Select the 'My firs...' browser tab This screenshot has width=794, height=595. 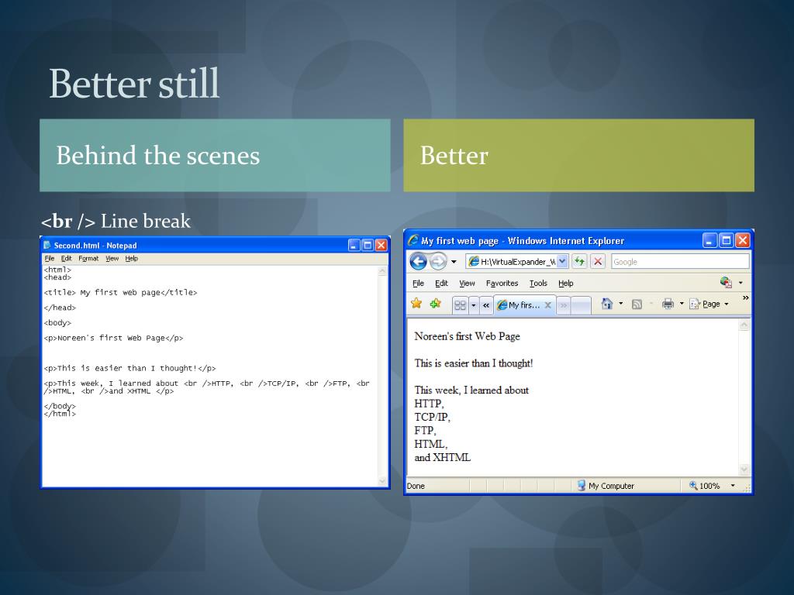pyautogui.click(x=519, y=305)
